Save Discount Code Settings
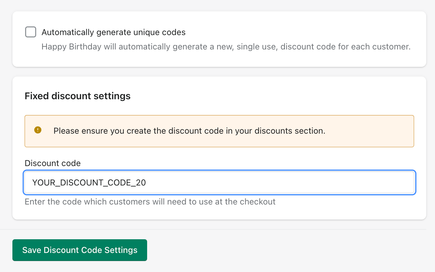The image size is (435, 272). point(80,250)
